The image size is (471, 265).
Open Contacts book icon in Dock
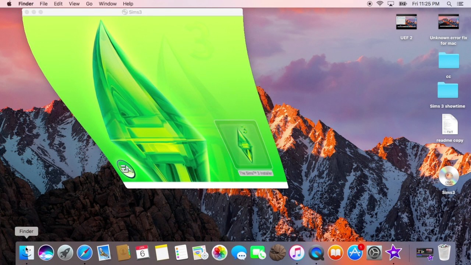[123, 252]
